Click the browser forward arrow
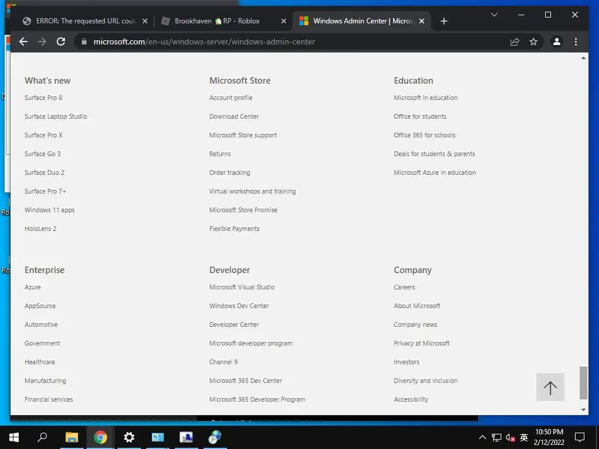 [x=42, y=42]
